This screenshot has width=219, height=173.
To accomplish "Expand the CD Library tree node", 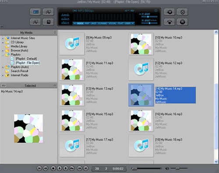I will (3, 42).
